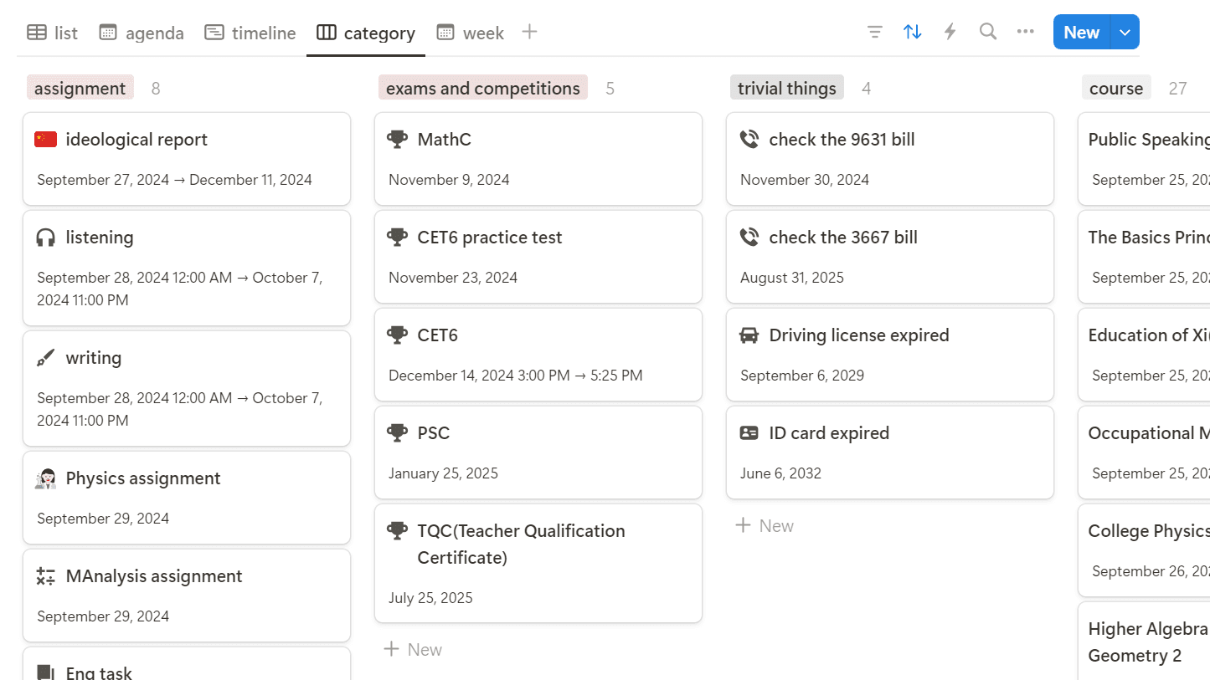
Task: Click the phone icon on 9631 bill card
Action: tap(749, 140)
